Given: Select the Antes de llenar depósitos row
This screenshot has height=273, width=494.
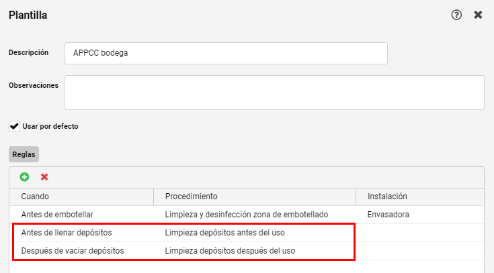Looking at the screenshot, I should coord(247,233).
